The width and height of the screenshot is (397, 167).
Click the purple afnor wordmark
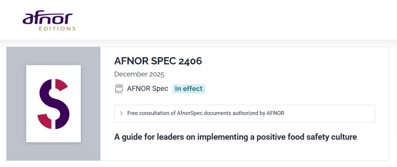48,18
